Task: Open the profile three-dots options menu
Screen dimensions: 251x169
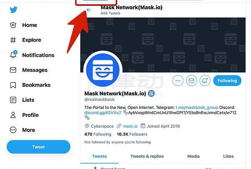Action: coord(178,81)
